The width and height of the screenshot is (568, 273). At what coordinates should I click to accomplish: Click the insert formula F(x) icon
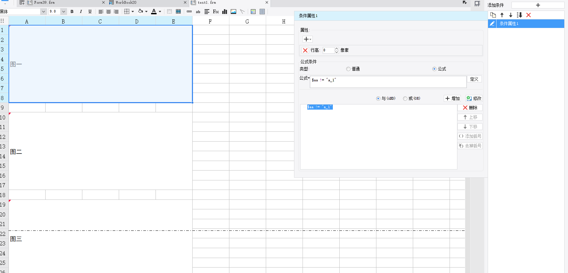tap(215, 12)
